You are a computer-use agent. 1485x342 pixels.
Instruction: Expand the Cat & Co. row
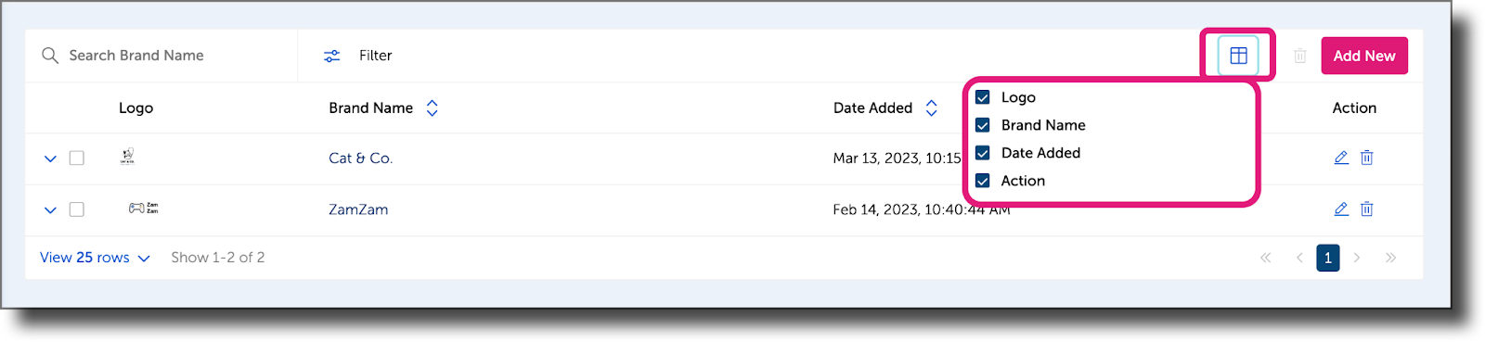[50, 158]
